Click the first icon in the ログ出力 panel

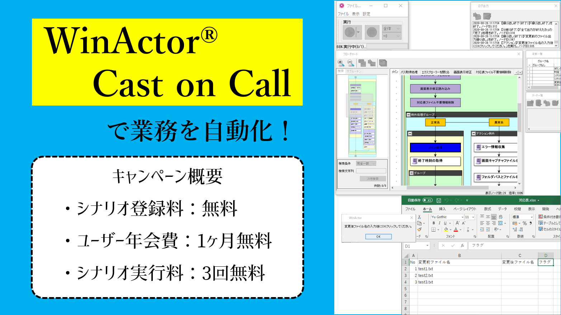coord(477,16)
